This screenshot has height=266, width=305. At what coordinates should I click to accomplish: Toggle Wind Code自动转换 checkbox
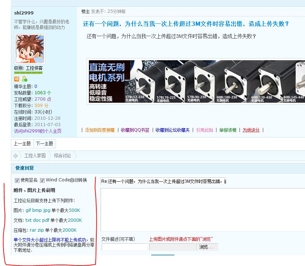tap(43, 180)
